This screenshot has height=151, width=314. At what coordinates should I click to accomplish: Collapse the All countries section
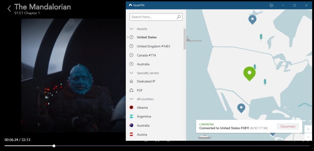click(x=131, y=99)
